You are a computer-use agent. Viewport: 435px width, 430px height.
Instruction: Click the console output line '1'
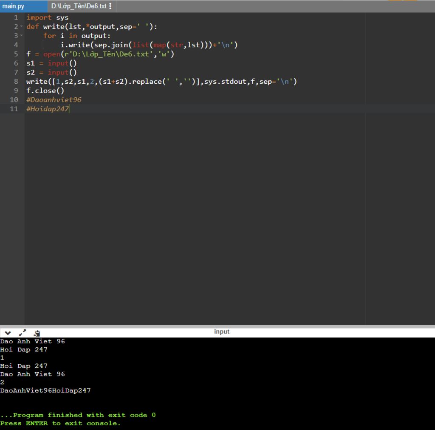coord(2,358)
